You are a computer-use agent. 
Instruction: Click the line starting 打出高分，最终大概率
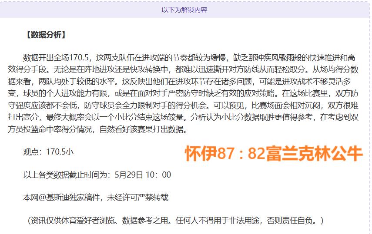pos(183,117)
